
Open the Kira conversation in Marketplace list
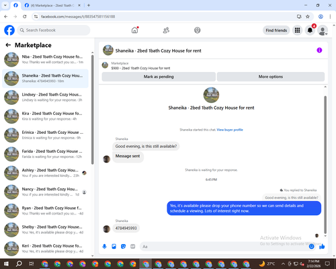pos(45,116)
